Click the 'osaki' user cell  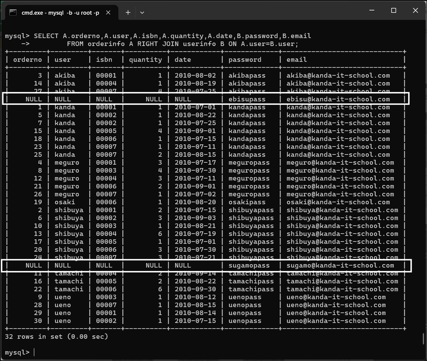click(65, 202)
